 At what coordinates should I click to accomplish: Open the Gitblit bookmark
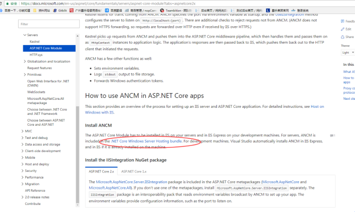[60, 10]
